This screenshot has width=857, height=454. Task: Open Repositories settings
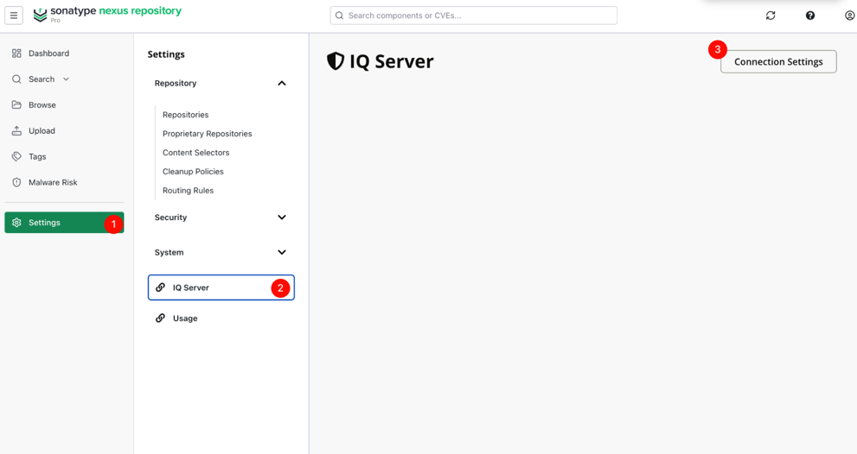tap(185, 115)
